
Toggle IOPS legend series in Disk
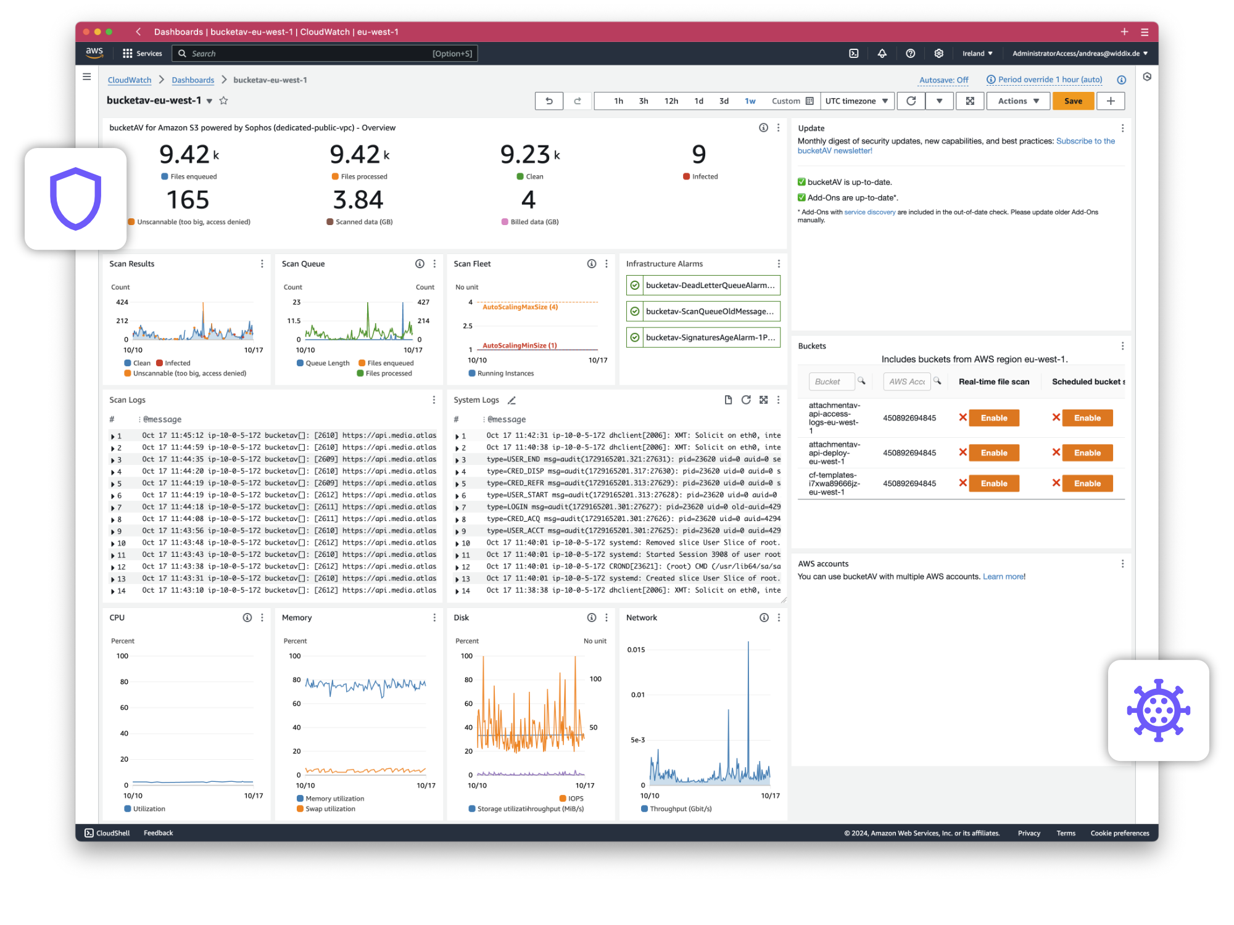[571, 799]
